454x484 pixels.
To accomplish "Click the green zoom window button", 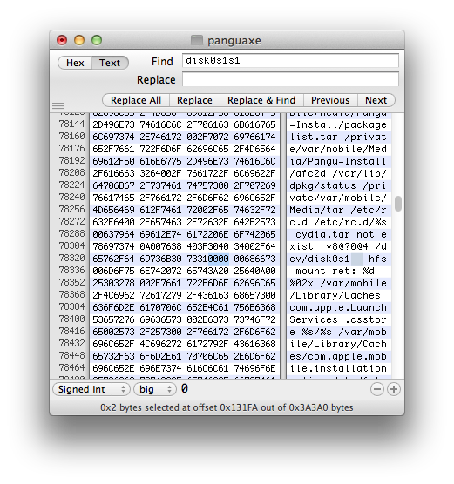I will click(97, 40).
